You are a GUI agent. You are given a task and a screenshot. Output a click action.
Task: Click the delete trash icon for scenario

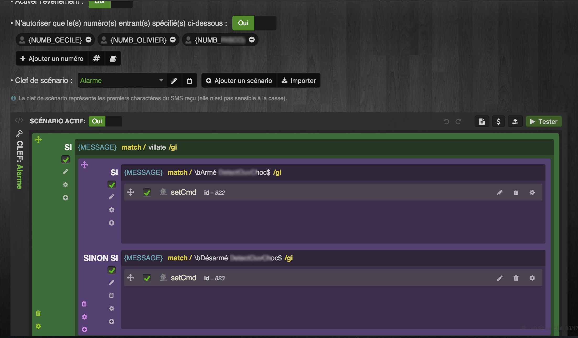tap(189, 81)
